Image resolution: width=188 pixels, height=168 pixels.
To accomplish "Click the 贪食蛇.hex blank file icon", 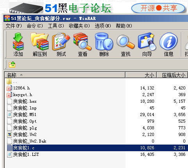I will [9, 101].
